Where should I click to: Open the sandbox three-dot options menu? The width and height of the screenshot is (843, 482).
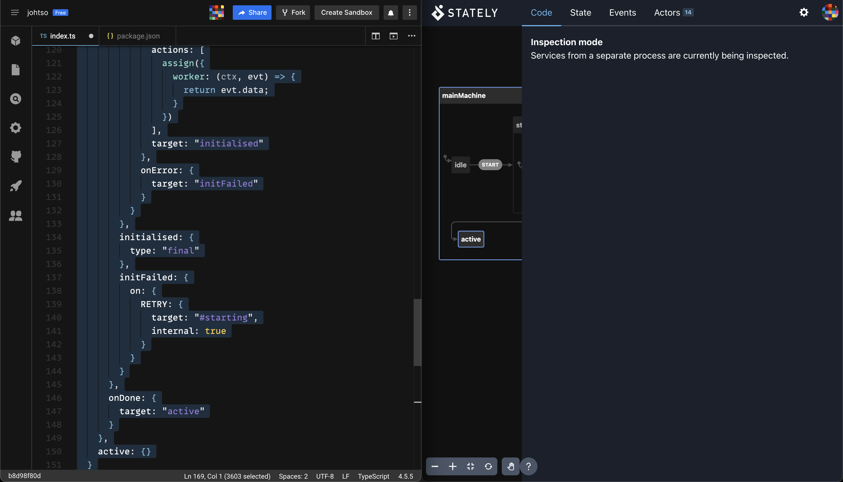click(x=410, y=13)
